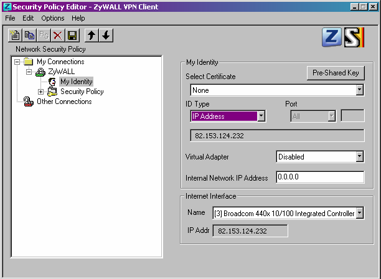
Task: Click the New Connection toolbar icon
Action: click(x=15, y=35)
